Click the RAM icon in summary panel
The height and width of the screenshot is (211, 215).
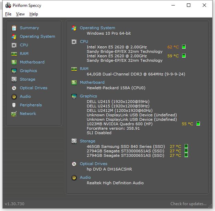pyautogui.click(x=74, y=69)
